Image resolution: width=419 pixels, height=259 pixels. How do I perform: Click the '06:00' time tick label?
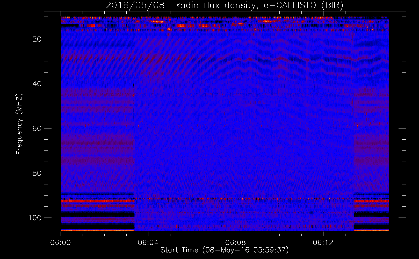(61, 243)
